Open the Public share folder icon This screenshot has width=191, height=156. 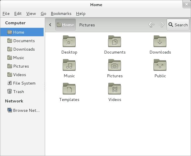coord(160,65)
